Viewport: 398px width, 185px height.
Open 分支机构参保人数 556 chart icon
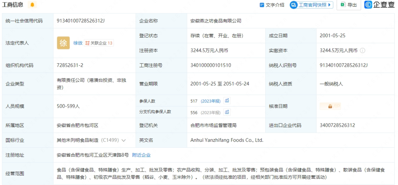click(x=227, y=112)
